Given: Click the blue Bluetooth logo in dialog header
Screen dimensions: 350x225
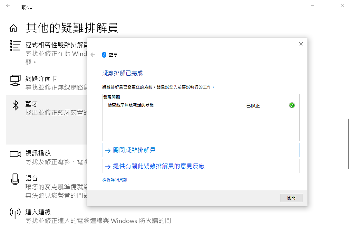Looking at the screenshot, I should click(x=104, y=55).
